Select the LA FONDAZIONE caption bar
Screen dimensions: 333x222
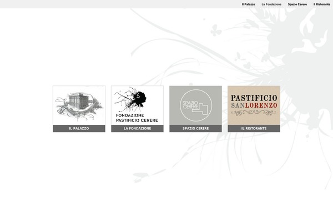(137, 129)
